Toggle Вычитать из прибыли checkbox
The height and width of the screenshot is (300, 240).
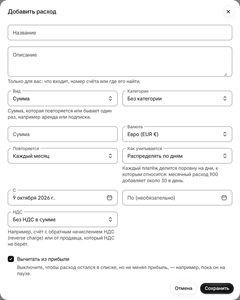click(x=11, y=259)
